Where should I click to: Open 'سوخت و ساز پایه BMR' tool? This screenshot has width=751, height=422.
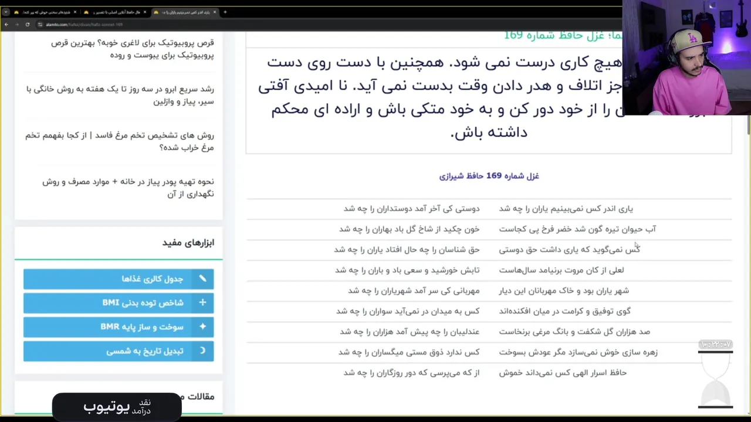pos(119,327)
